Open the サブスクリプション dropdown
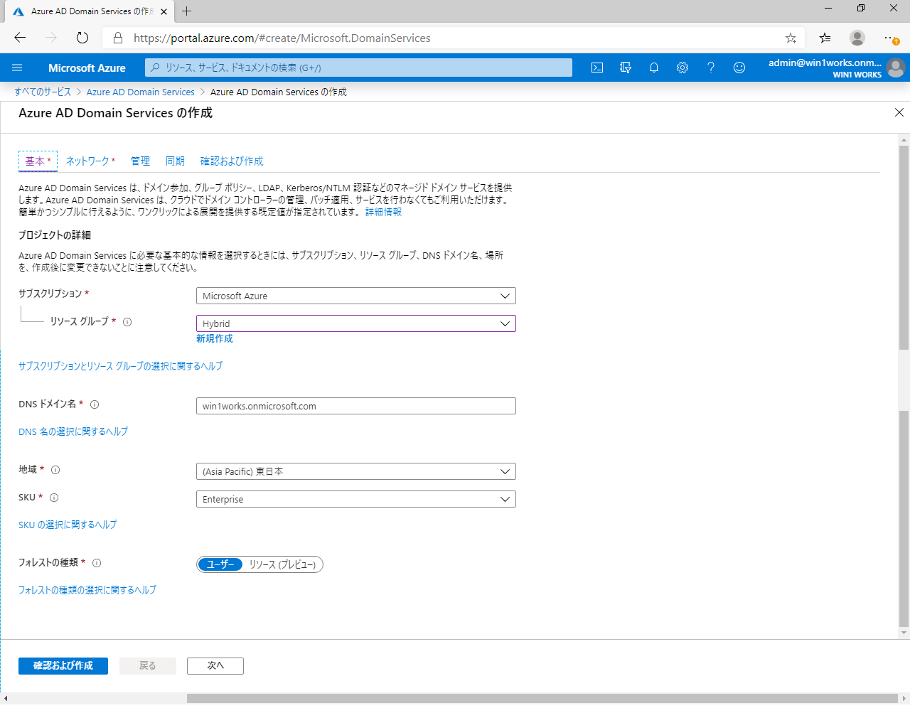The height and width of the screenshot is (708, 910). [355, 296]
